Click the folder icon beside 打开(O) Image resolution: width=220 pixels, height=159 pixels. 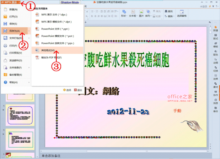pos(5,17)
